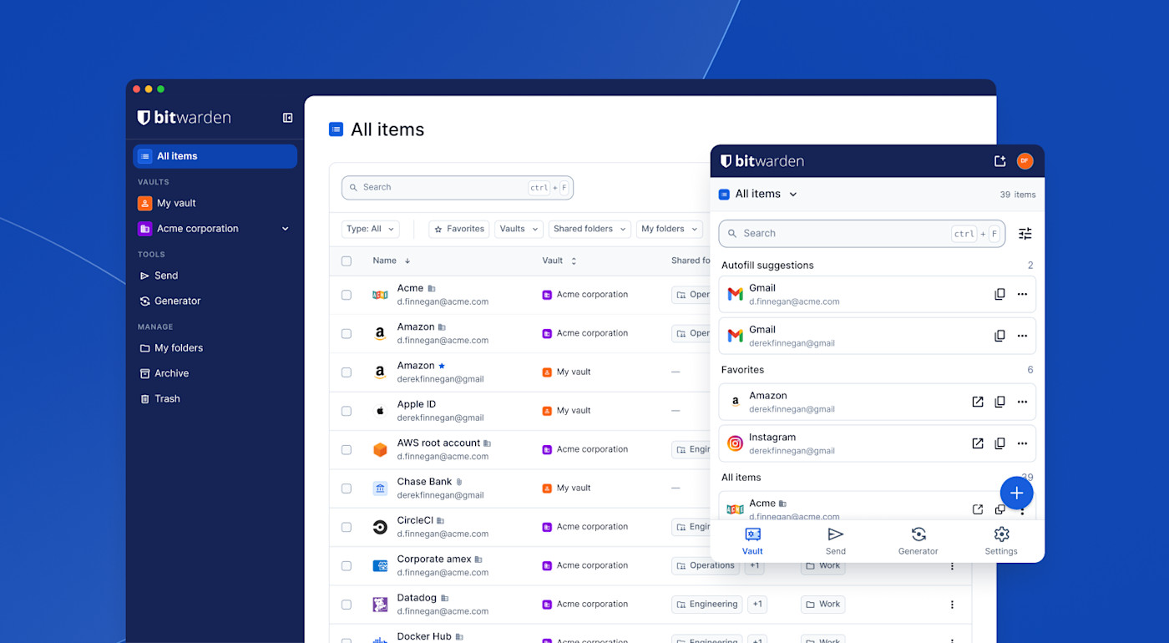Screen dimensions: 1169x643
Task: Copy credentials for Gmail derekfinnegan@gmail
Action: [x=999, y=336]
